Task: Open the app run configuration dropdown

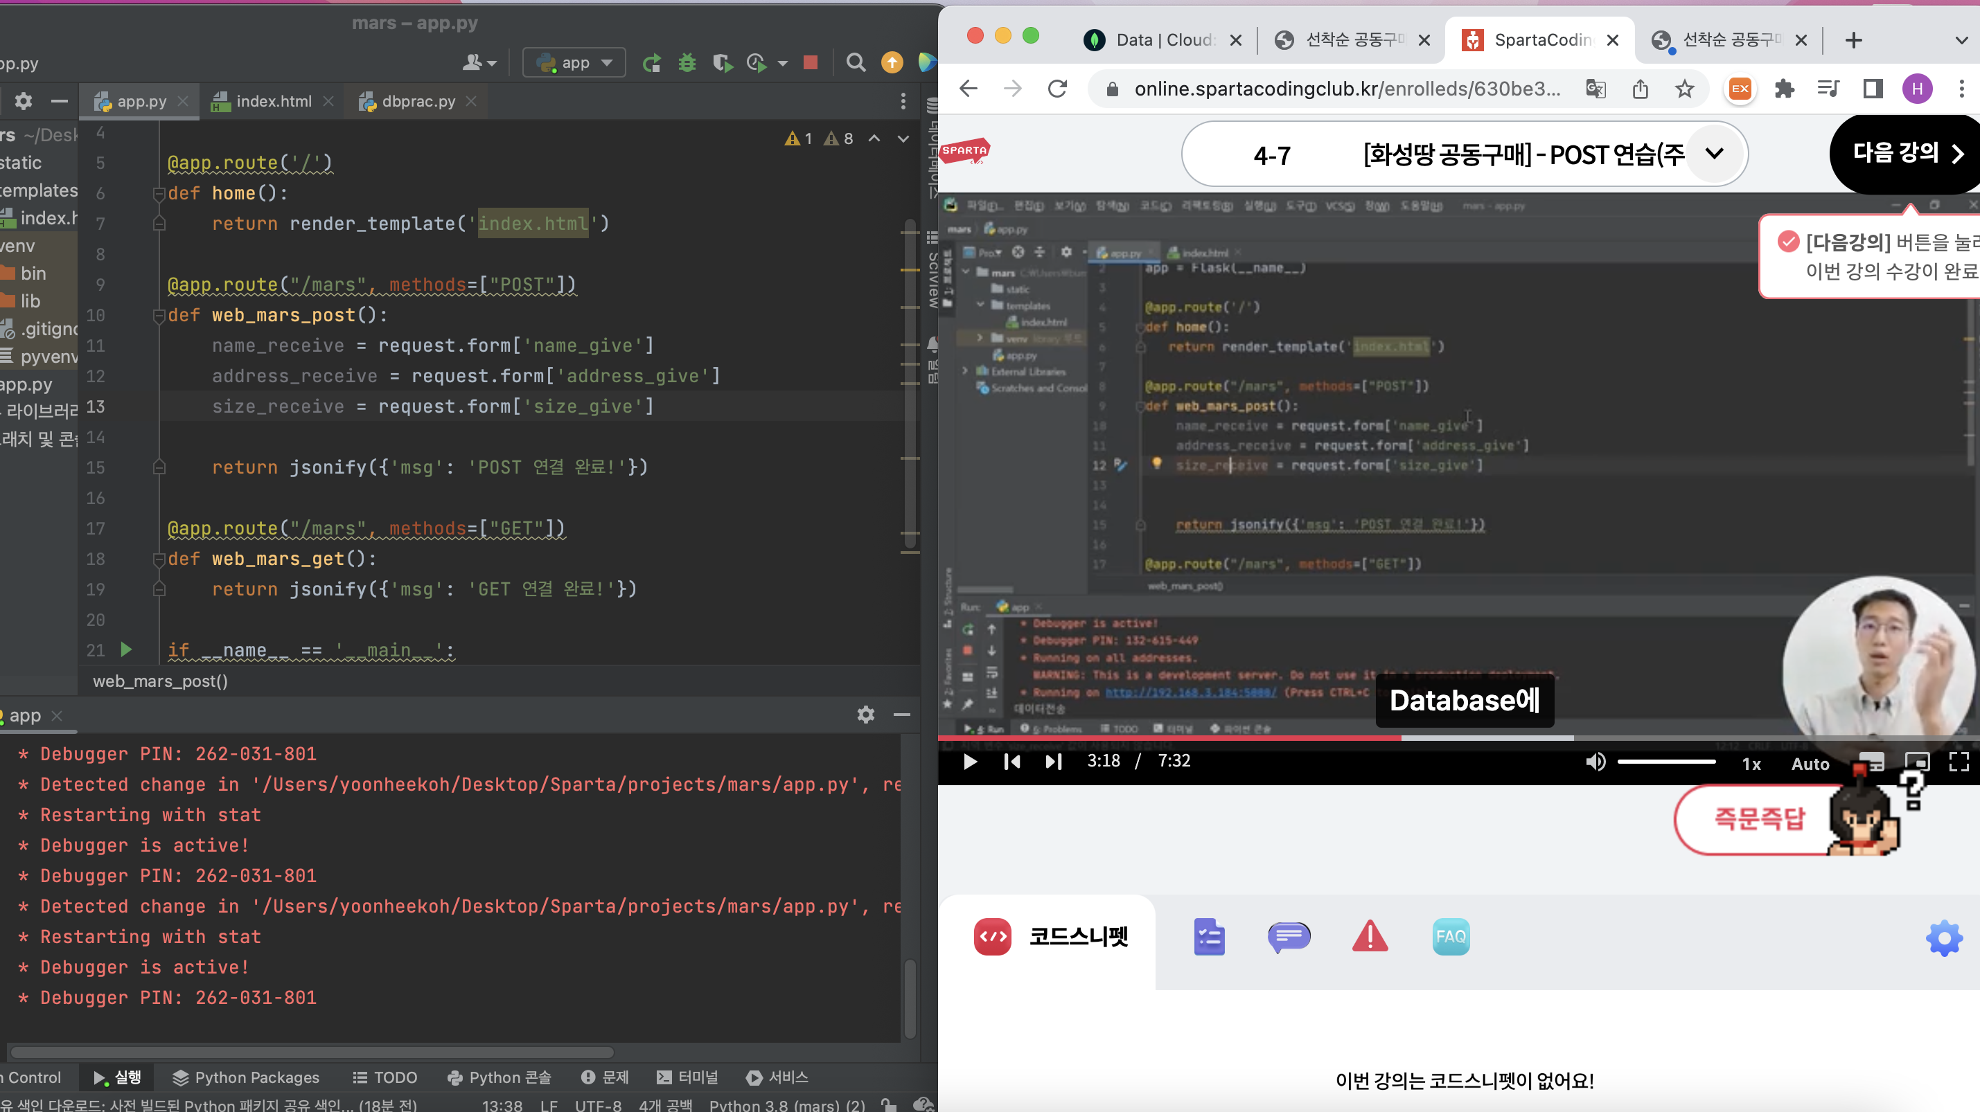Action: pos(574,63)
